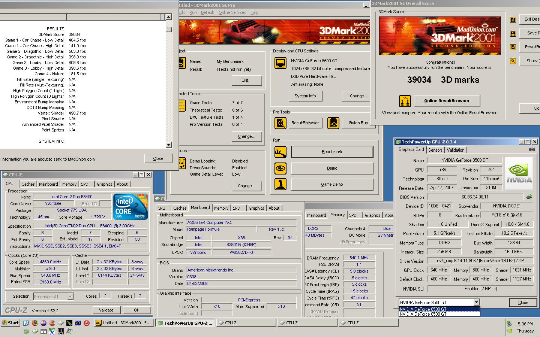Screen dimensions: 540x337
Task: Switch to the TechPowerUp GPU-Z taskbar item
Action: [185, 323]
